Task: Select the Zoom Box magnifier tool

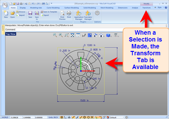Action: point(67,35)
